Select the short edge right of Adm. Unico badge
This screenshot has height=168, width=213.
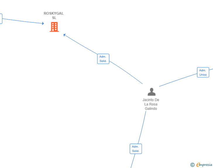pos(211,70)
